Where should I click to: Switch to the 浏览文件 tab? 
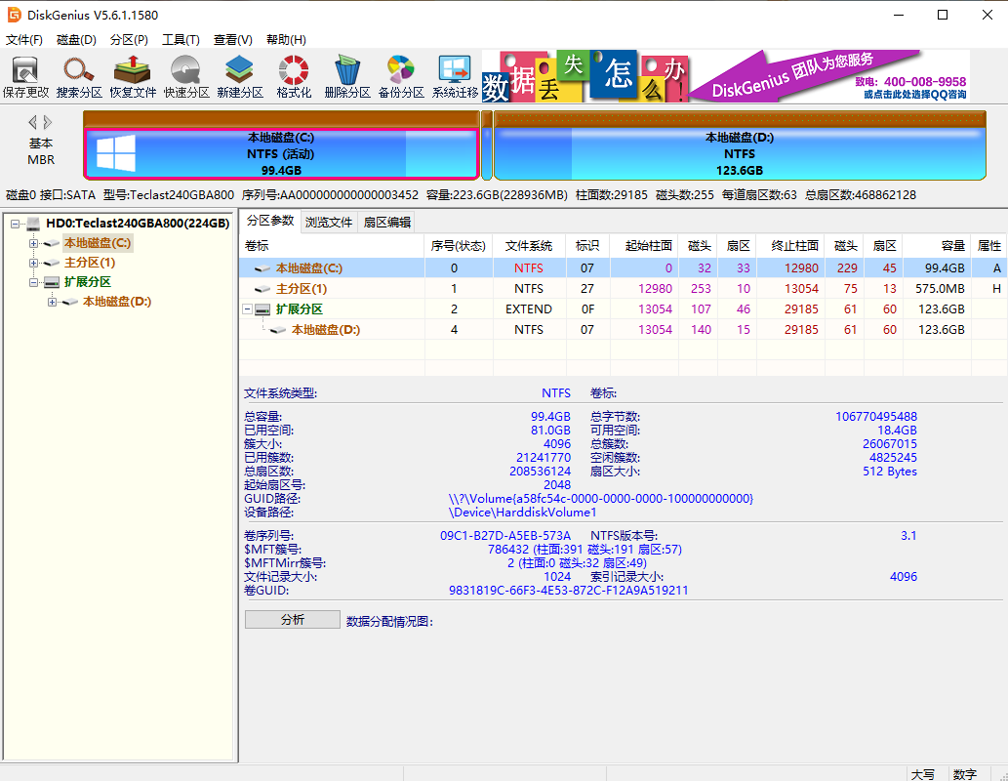[330, 222]
